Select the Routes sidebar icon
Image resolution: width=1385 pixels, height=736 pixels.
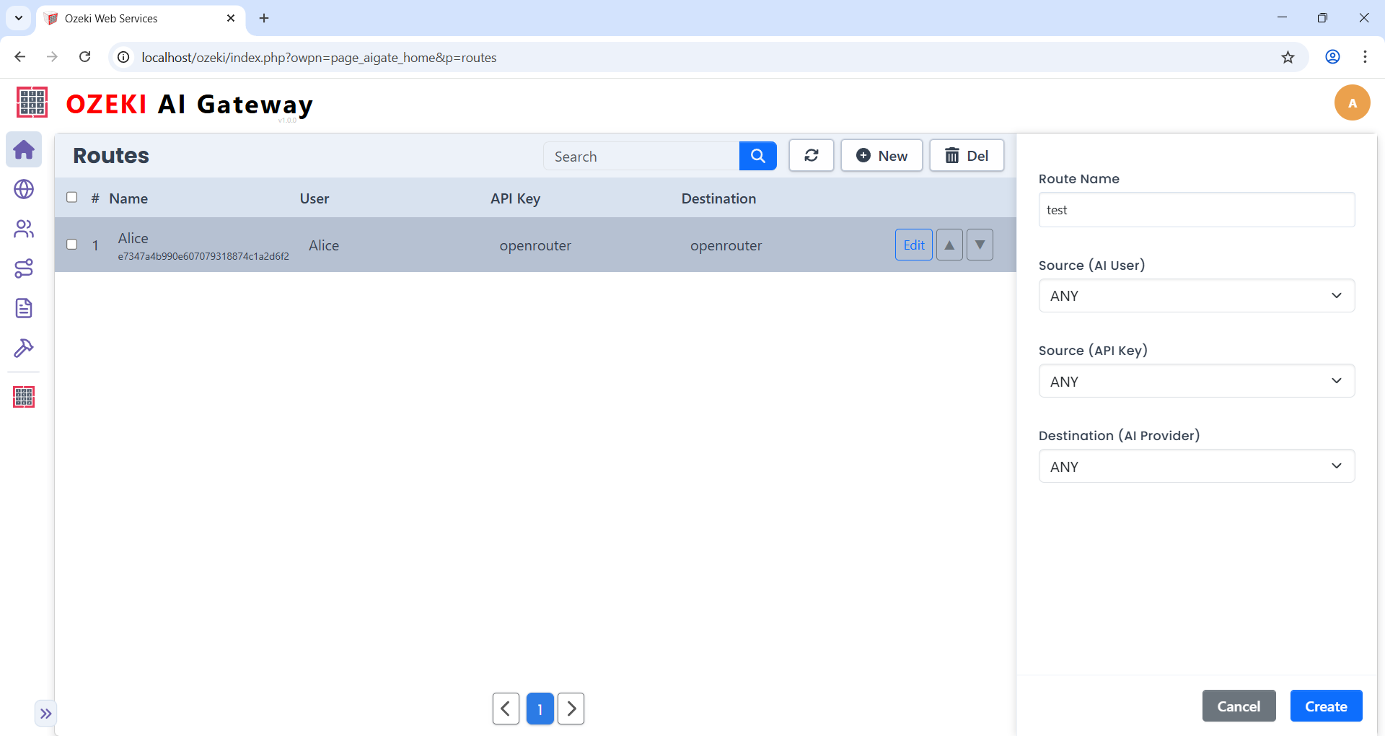24,268
